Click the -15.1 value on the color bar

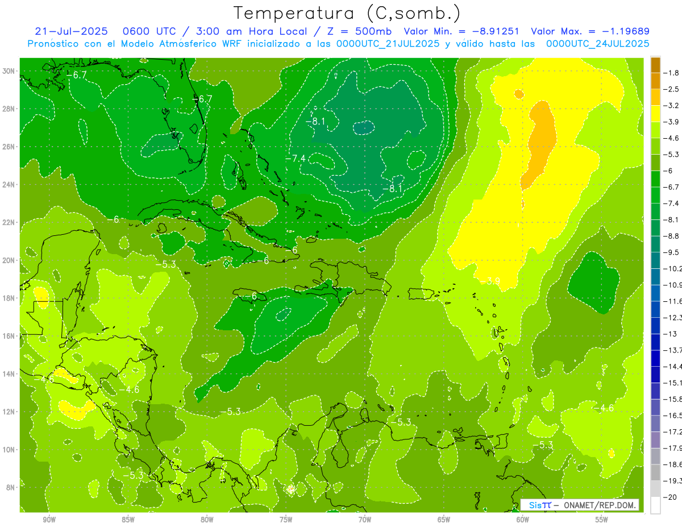[673, 382]
